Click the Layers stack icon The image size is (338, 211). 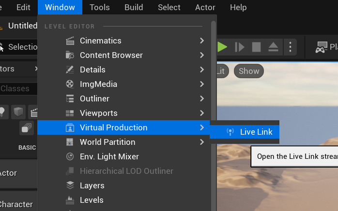click(70, 185)
